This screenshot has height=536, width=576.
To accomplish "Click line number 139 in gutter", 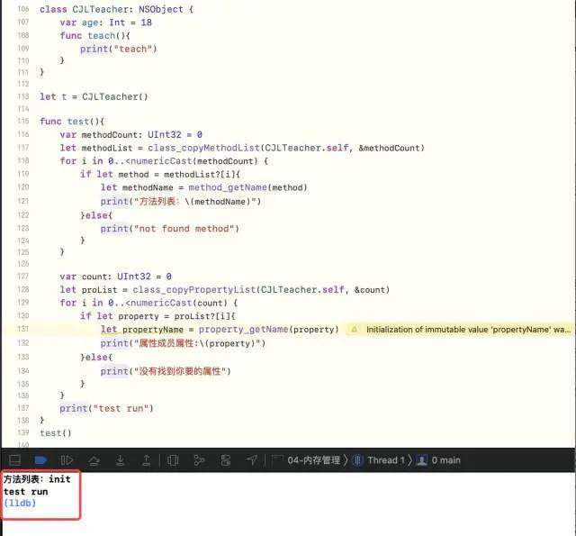I will pyautogui.click(x=23, y=432).
